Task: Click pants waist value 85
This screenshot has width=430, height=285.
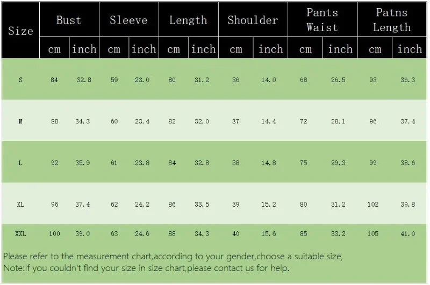Action: click(x=303, y=233)
